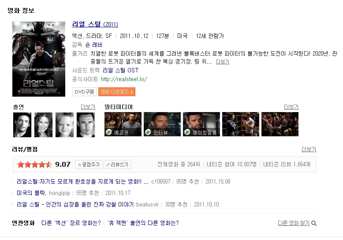Image resolution: width=343 pixels, height=240 pixels.
Task: Play the 인터뷰 interview clip
Action: pos(162,124)
